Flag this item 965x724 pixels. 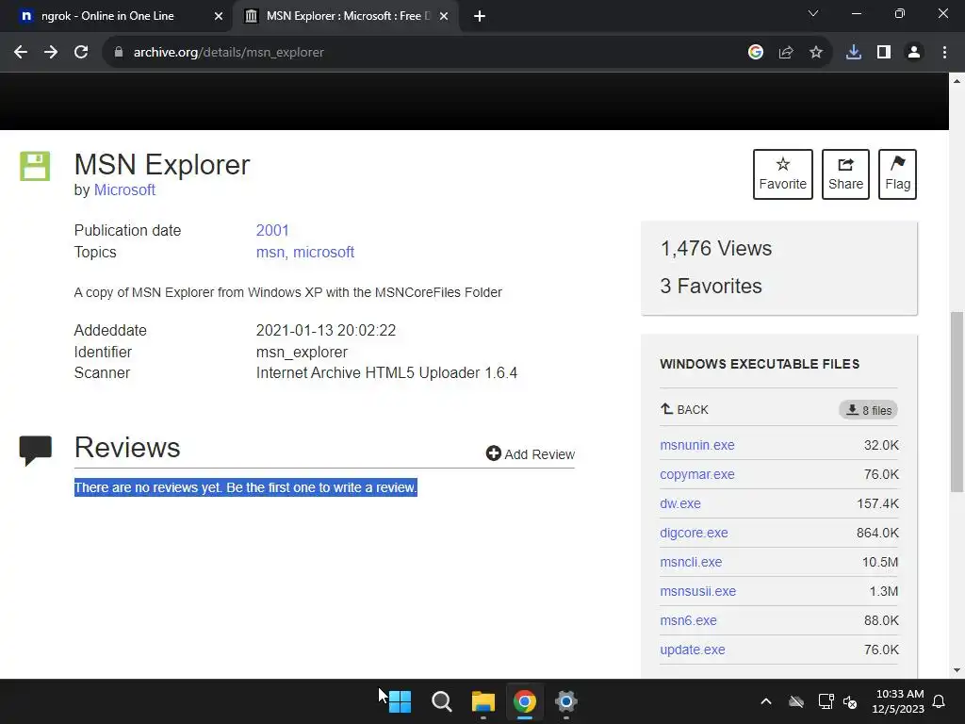pyautogui.click(x=897, y=174)
